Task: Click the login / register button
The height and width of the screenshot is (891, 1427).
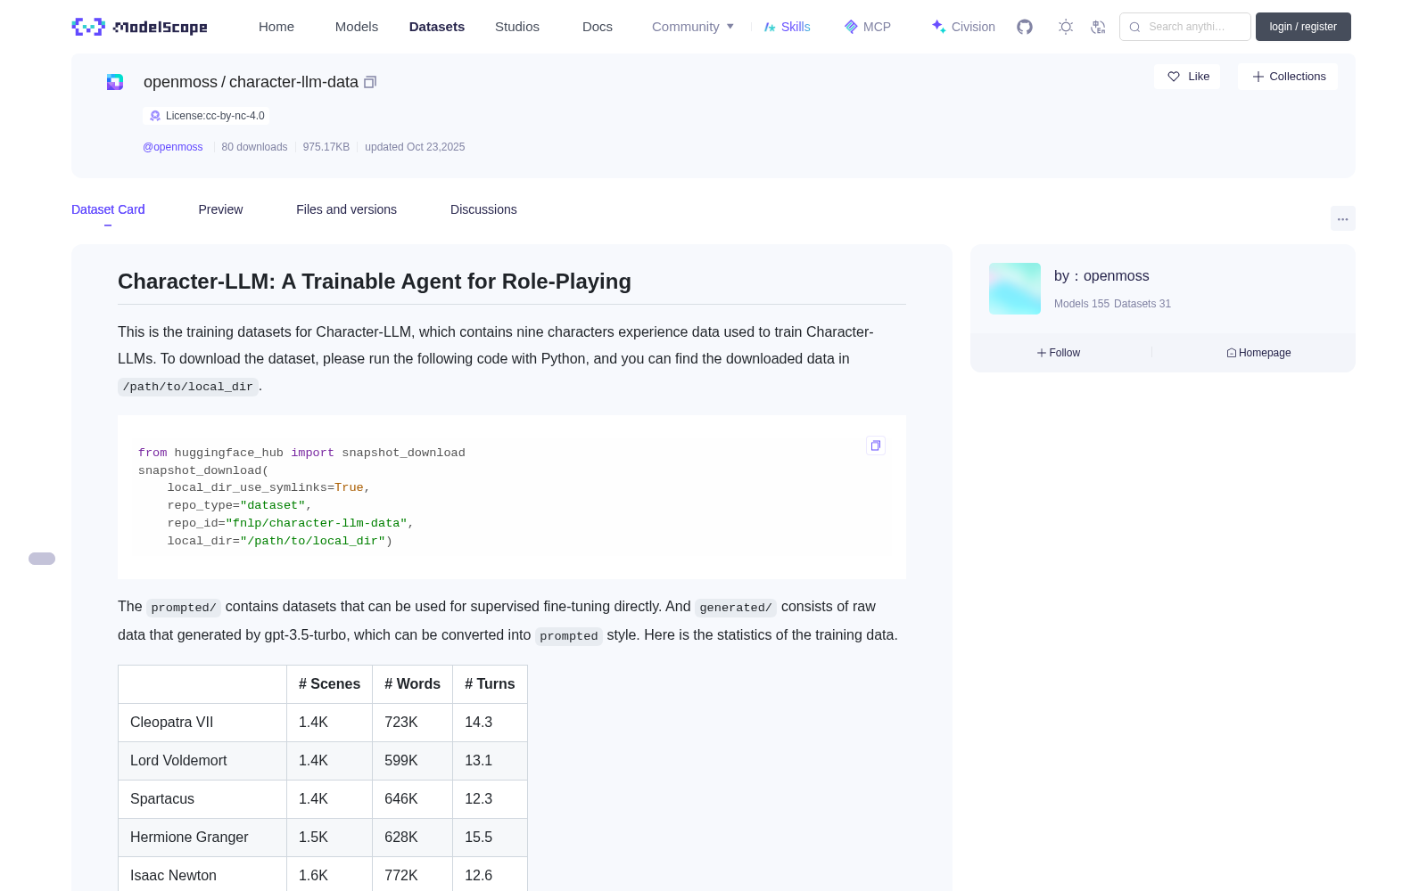Action: point(1303,27)
